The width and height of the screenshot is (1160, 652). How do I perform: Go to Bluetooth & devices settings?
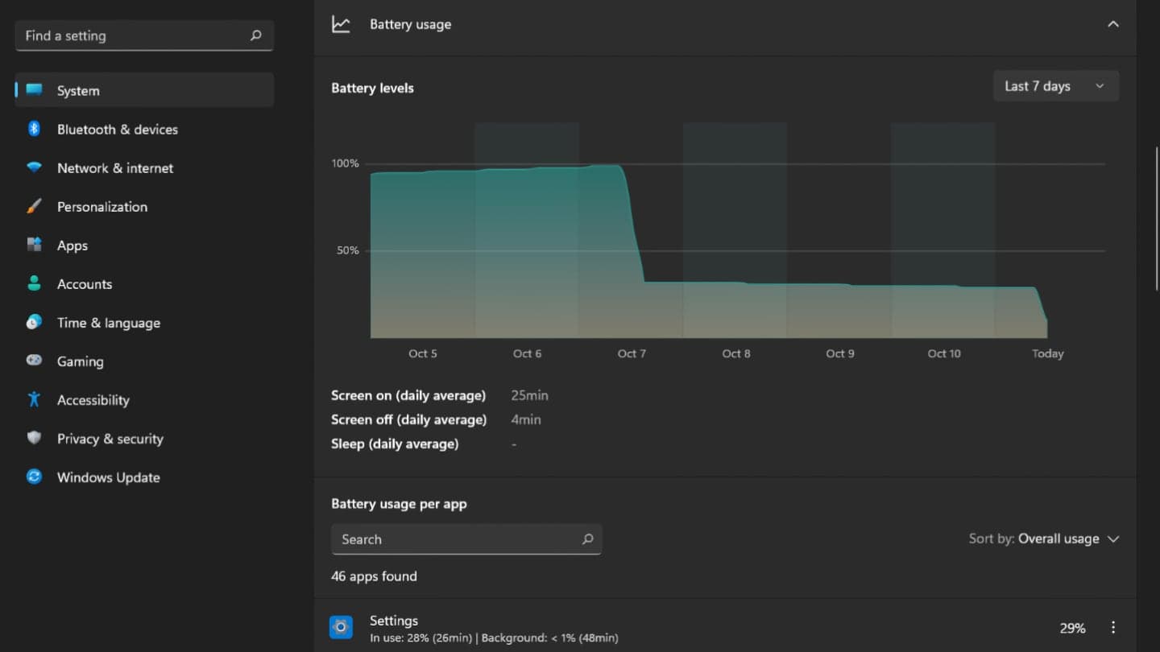click(144, 129)
